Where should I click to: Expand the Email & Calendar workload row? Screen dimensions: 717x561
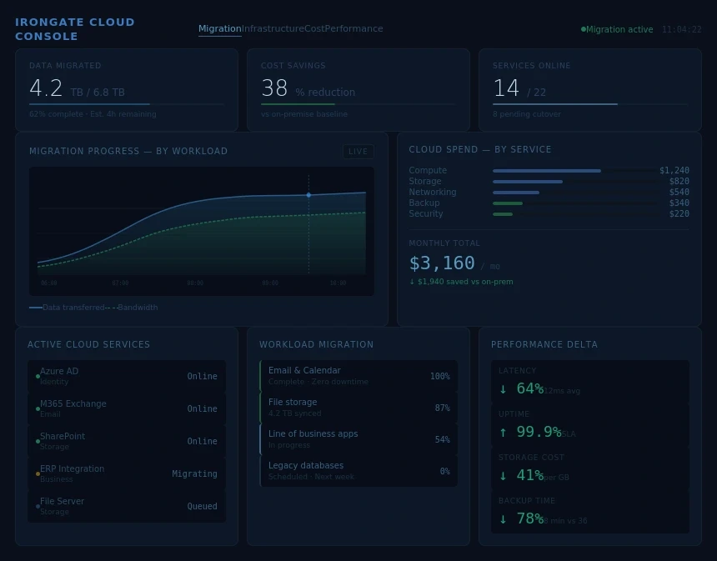pyautogui.click(x=358, y=376)
